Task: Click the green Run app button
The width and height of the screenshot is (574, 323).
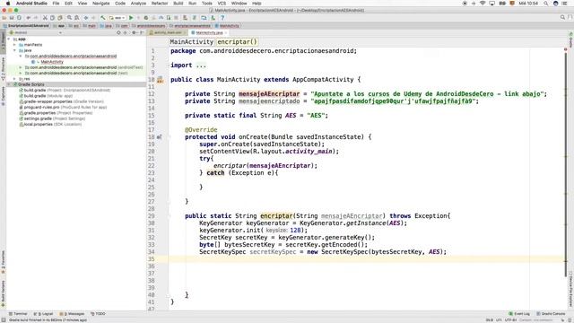Action: coord(131,18)
